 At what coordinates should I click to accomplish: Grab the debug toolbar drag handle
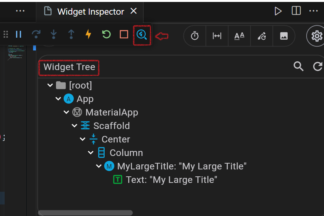[6, 34]
